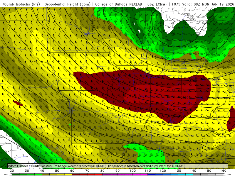Image resolution: width=235 pixels, height=176 pixels.
Task: Click the height contour label above 2760
Action: 182,72
